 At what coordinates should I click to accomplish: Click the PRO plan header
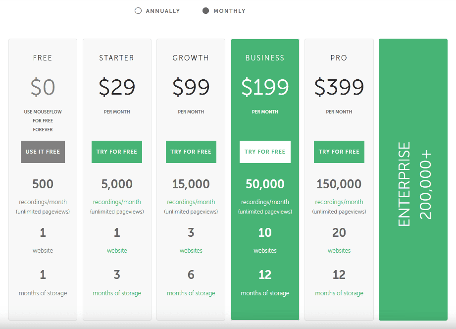[339, 58]
